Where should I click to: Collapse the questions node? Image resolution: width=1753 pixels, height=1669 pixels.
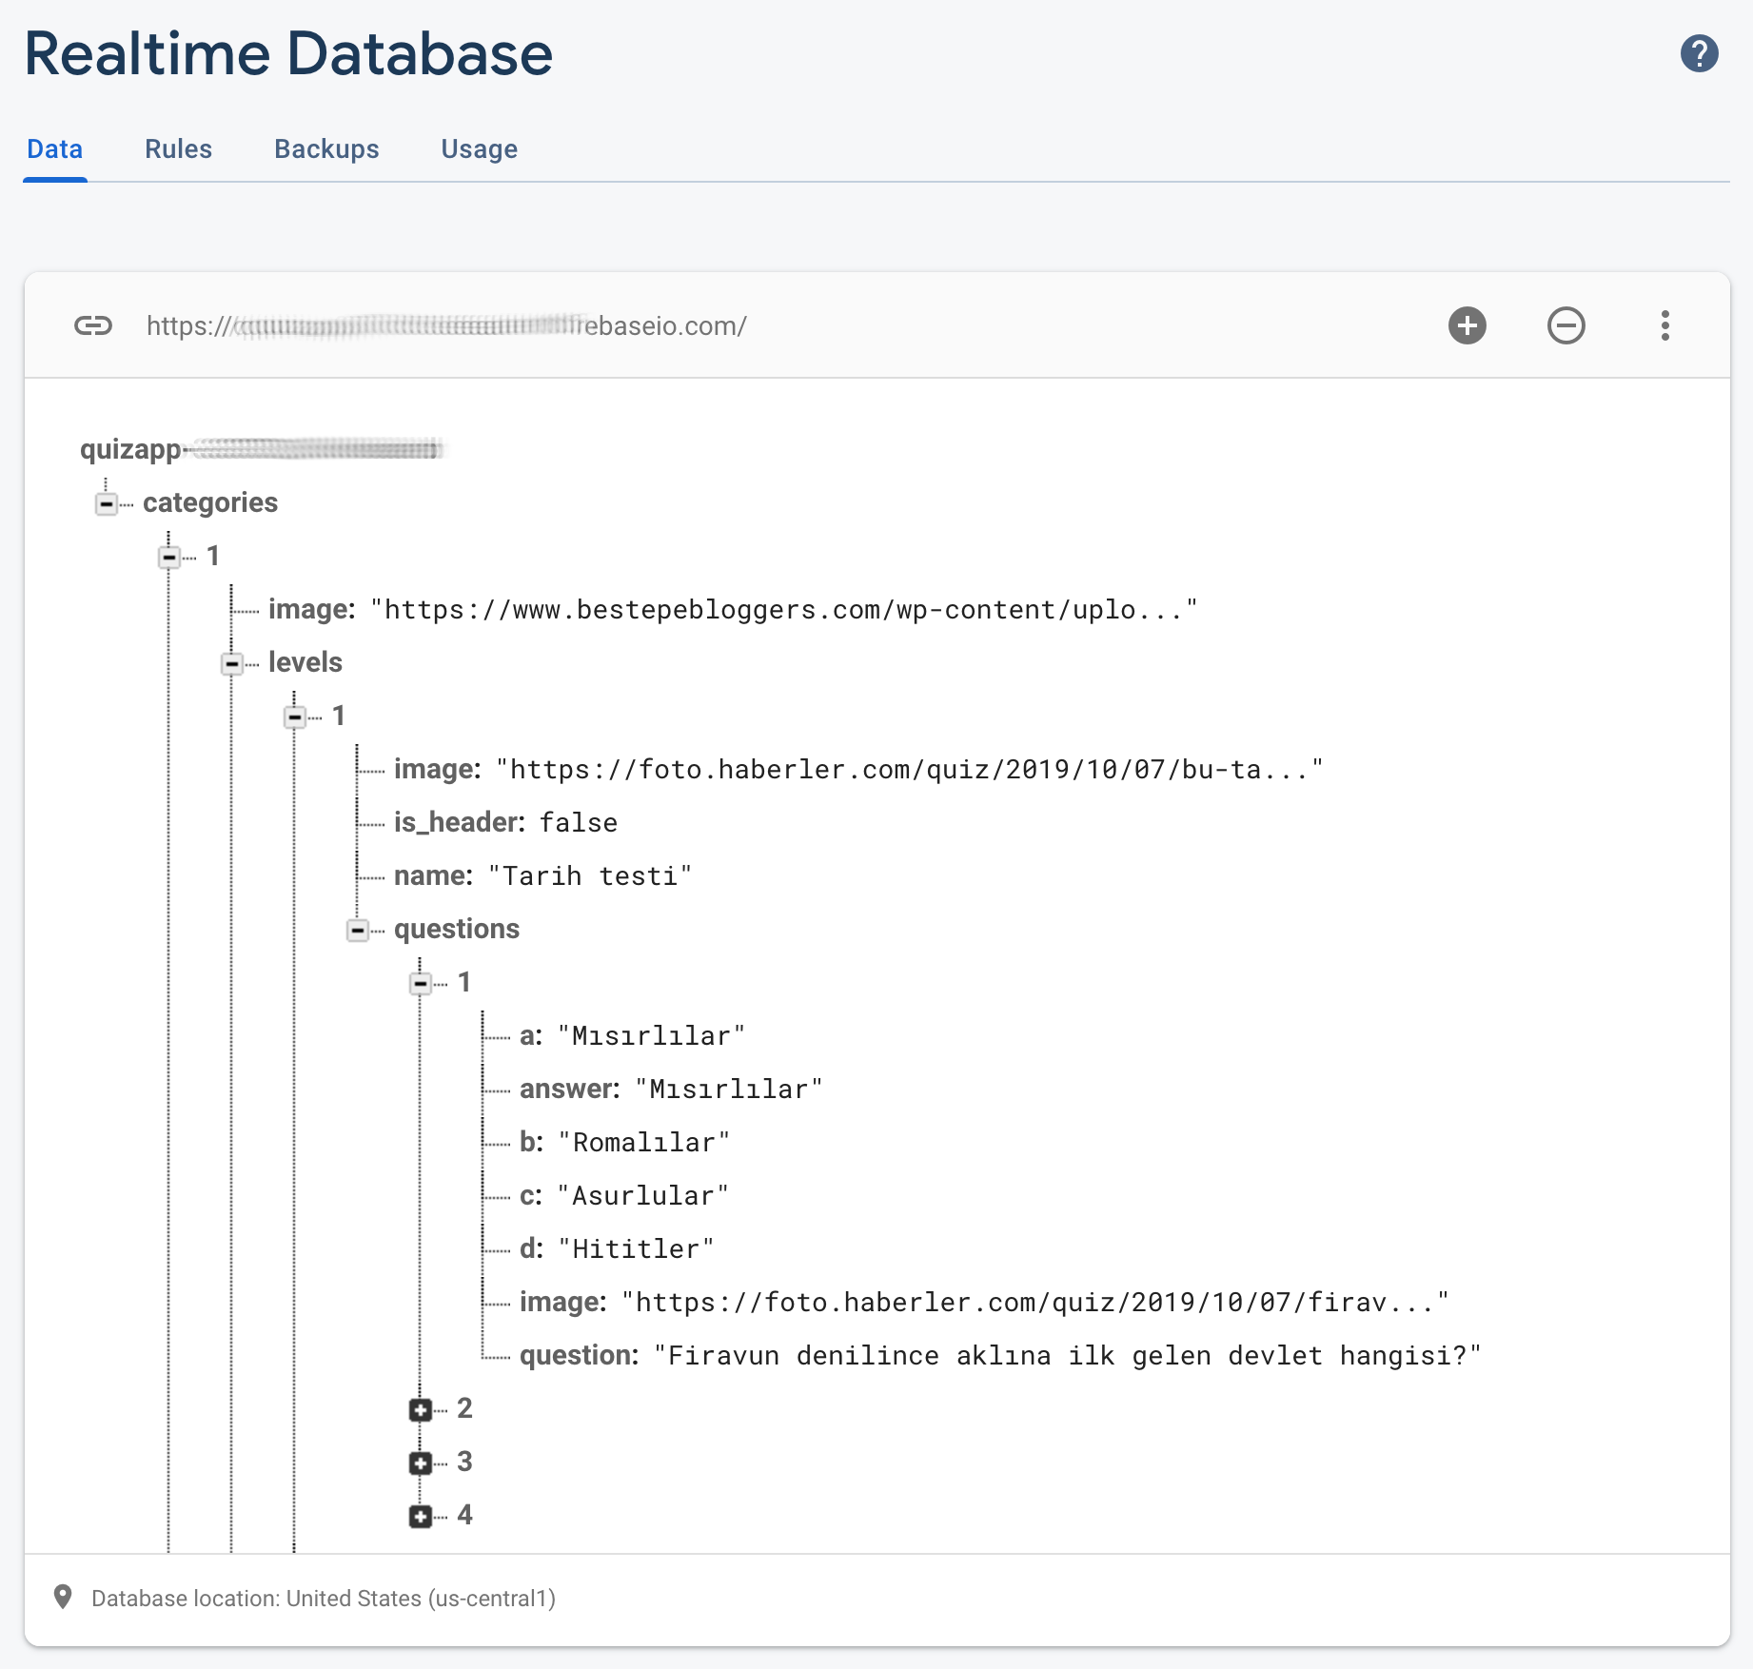(x=358, y=930)
